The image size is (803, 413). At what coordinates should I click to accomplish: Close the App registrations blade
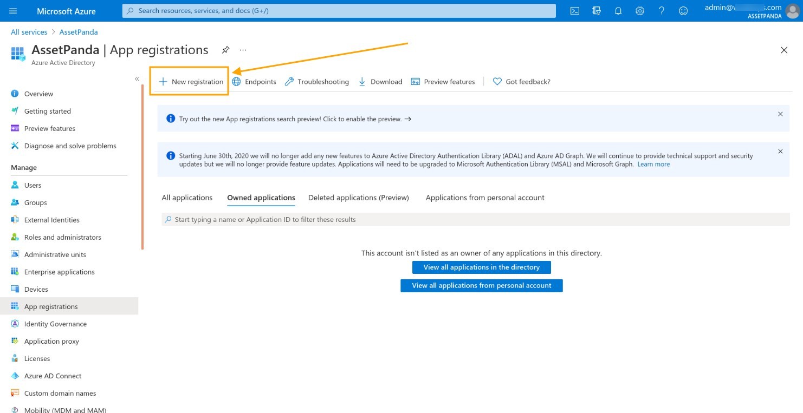tap(783, 50)
